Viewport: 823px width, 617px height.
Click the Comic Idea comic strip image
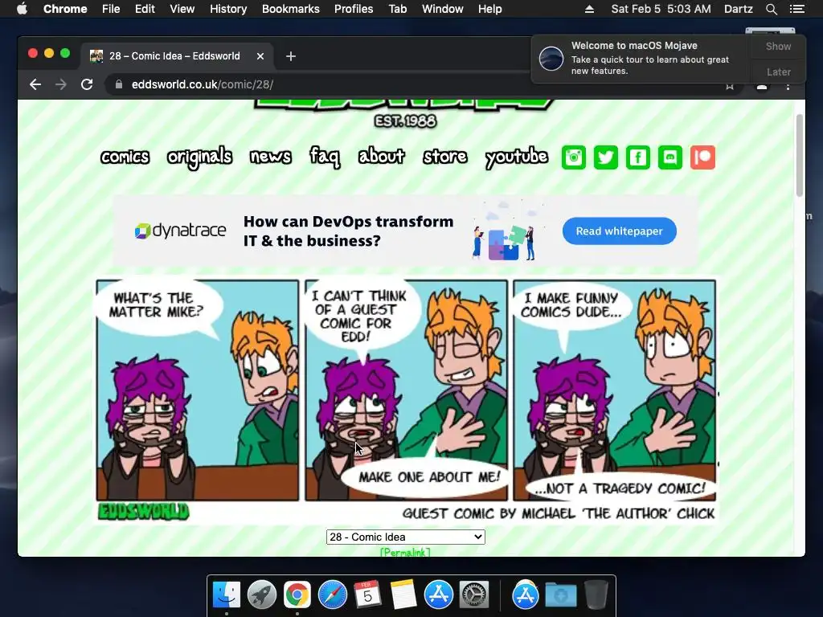tap(406, 400)
